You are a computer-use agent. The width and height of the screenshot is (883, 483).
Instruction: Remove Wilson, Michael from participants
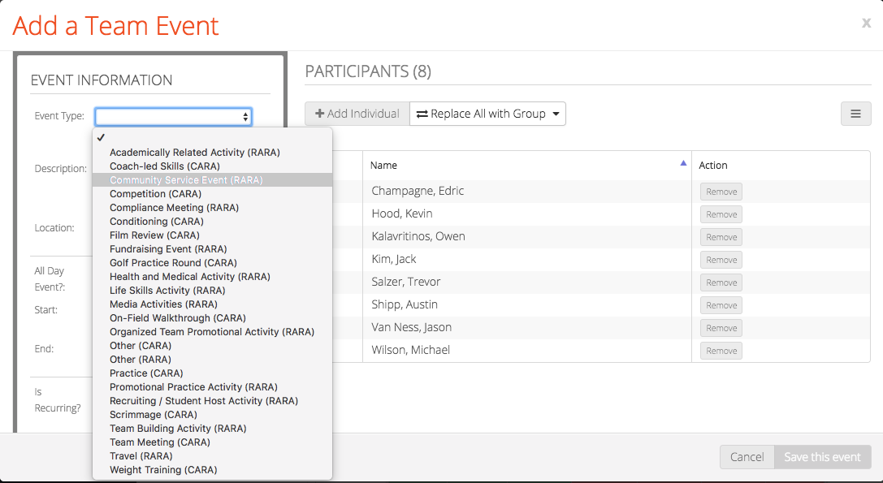click(x=721, y=351)
